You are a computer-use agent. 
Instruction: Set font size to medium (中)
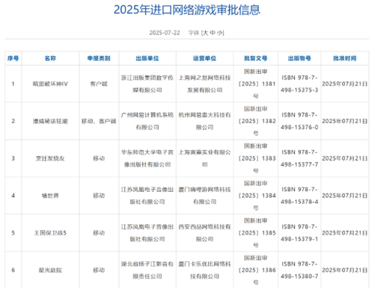point(213,33)
